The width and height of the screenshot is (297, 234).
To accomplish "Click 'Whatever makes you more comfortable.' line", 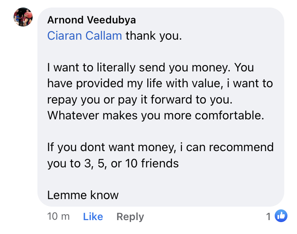I will point(156,115).
